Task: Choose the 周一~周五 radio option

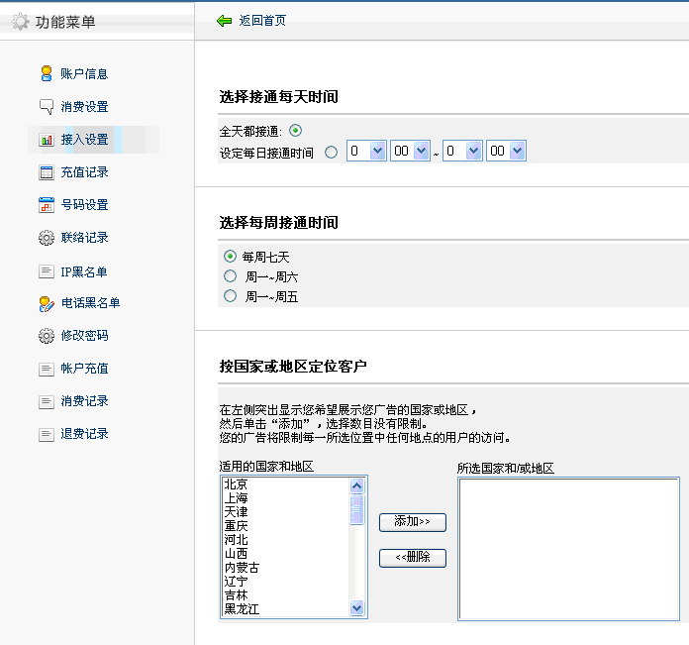Action: point(231,296)
